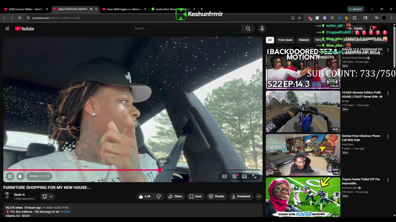396x222 pixels.
Task: Open the YZ450F Monster Edition video title
Action: point(362,95)
